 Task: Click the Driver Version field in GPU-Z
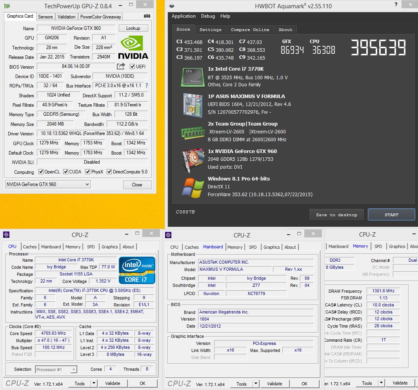click(92, 133)
